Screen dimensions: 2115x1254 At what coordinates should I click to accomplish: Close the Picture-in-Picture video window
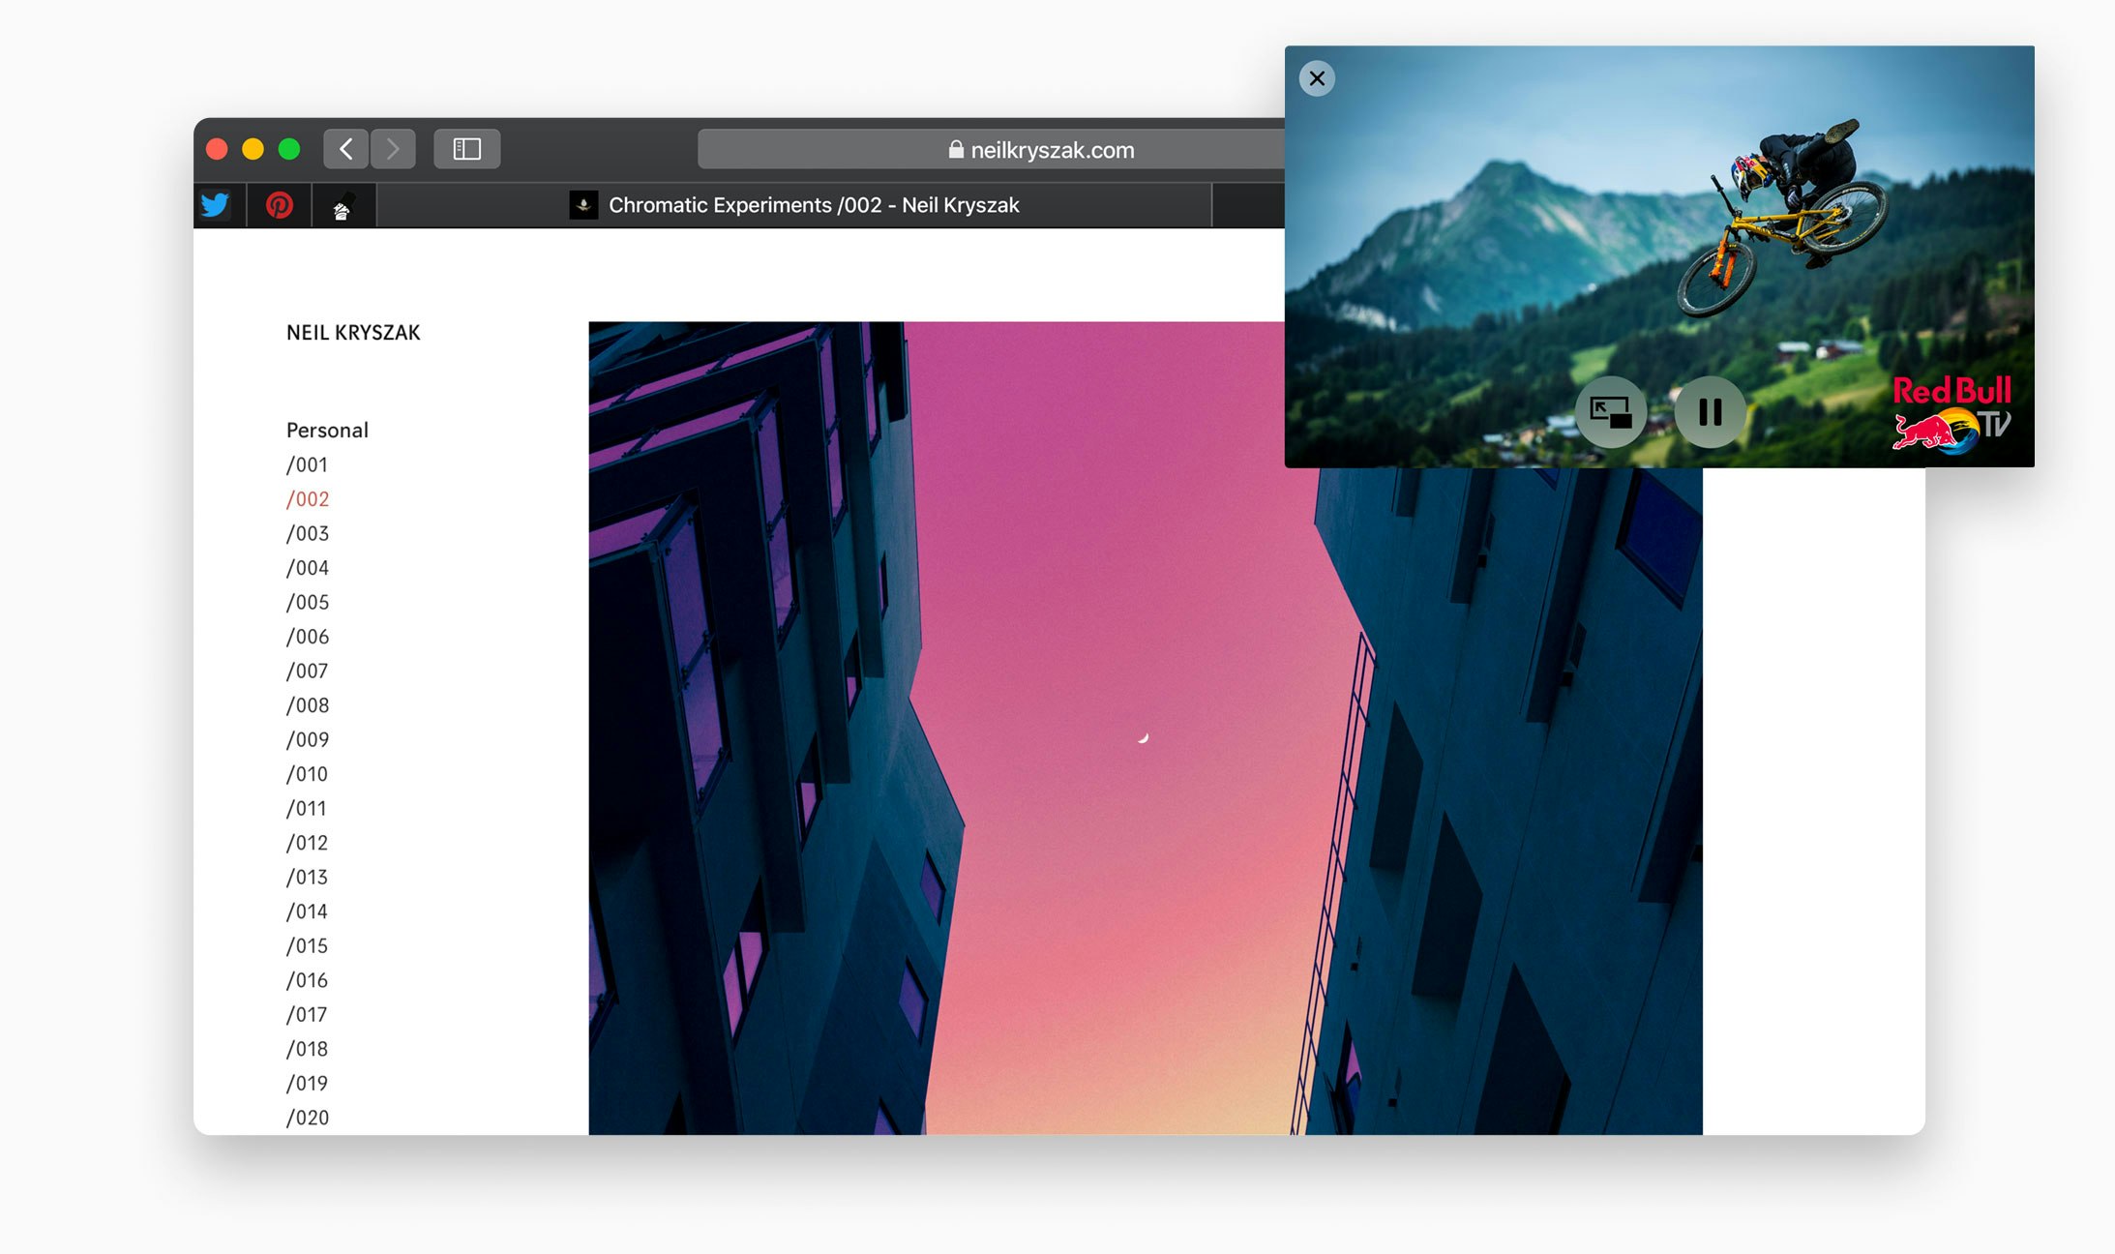1317,78
